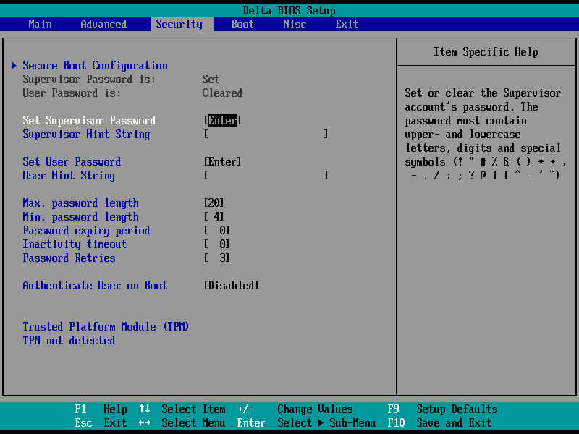Change the Password Retries value 3
The image size is (579, 434).
[x=216, y=258]
